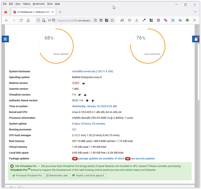The height and width of the screenshot is (189, 201).
Task: Open the Bookmarks menu
Action: click(39, 4)
